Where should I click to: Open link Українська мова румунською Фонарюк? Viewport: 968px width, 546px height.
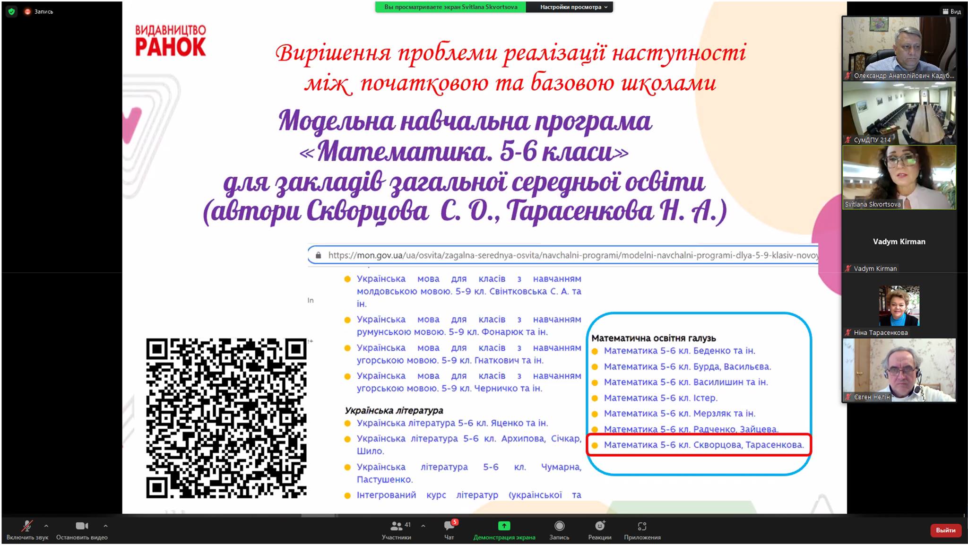pos(469,326)
